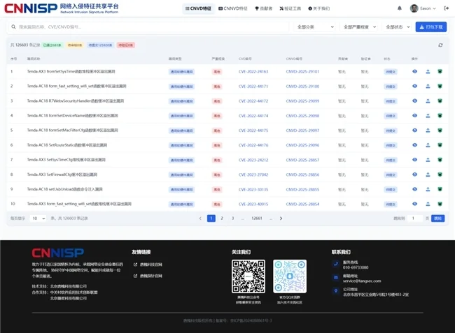The image size is (455, 333).
Task: Click eye view icon for CVE-2022-44174 row
Action: click(414, 115)
